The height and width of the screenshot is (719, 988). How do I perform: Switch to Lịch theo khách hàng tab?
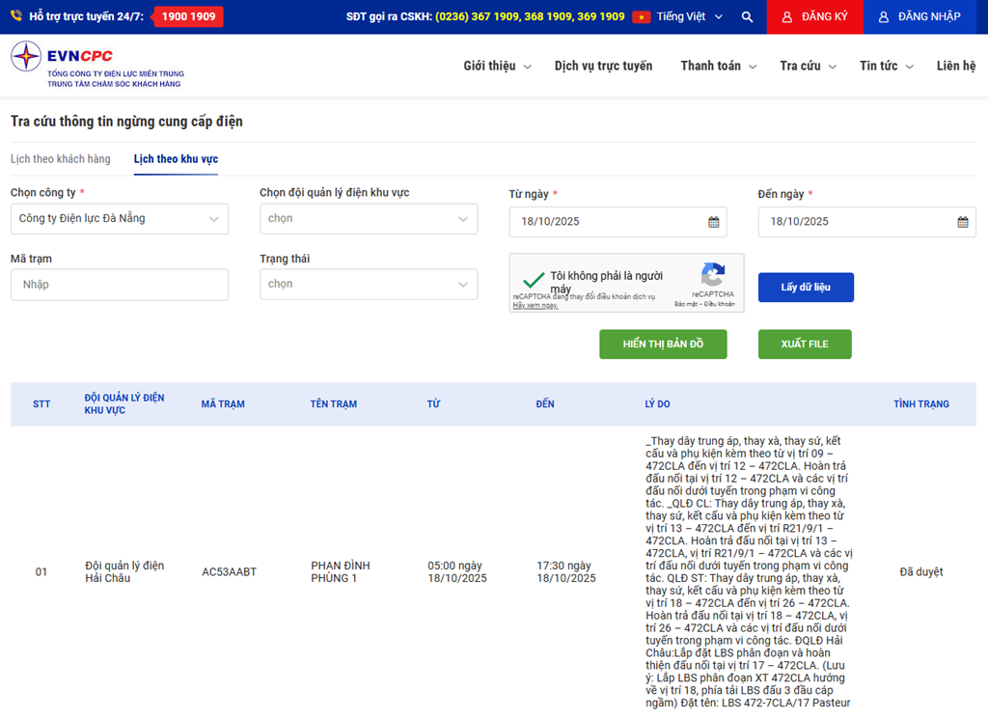(61, 159)
